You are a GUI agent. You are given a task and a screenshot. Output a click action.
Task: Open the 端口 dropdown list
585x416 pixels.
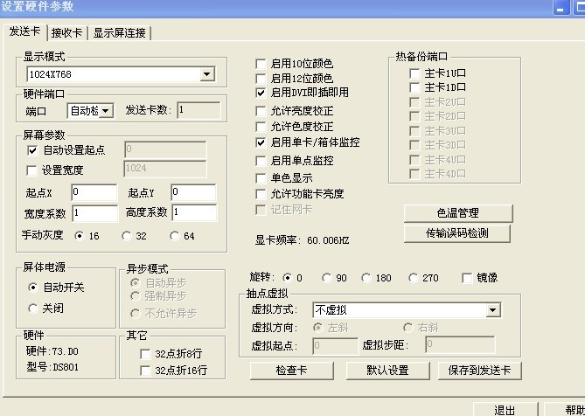[107, 111]
